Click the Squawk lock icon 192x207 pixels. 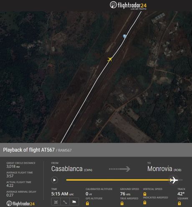click(x=179, y=204)
